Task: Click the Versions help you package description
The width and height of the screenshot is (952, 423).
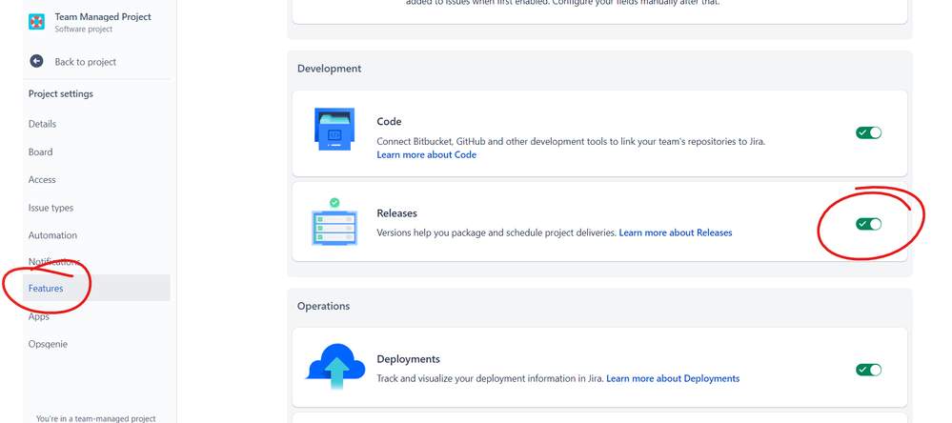Action: click(496, 232)
